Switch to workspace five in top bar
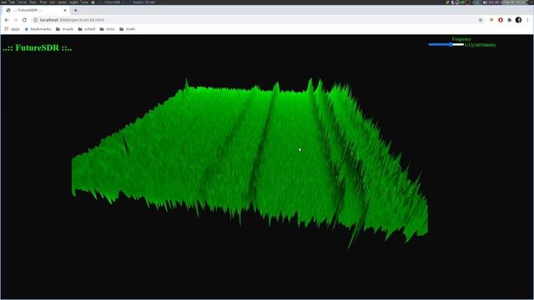The height and width of the screenshot is (300, 534). coord(43,2)
